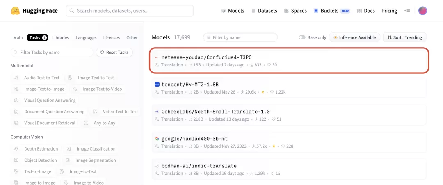The height and width of the screenshot is (185, 443).
Task: Switch to the Main filter tab
Action: (x=18, y=38)
